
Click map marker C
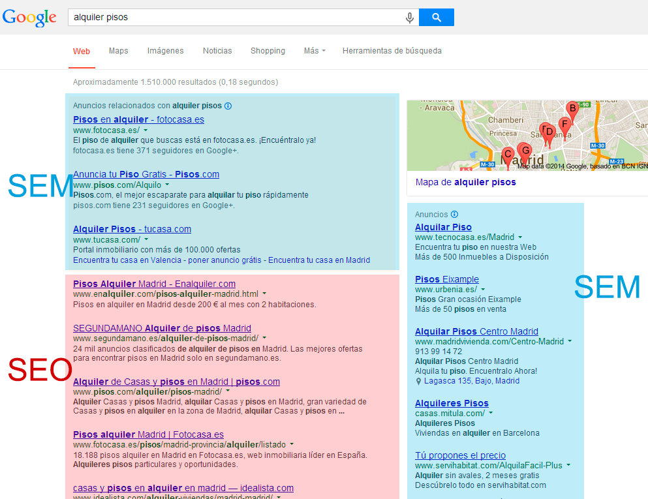pos(508,157)
